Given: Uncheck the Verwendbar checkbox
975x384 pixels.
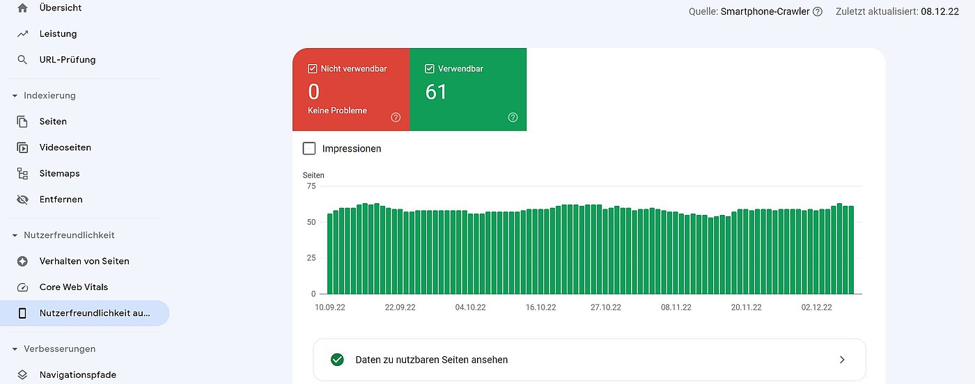Looking at the screenshot, I should click(430, 69).
